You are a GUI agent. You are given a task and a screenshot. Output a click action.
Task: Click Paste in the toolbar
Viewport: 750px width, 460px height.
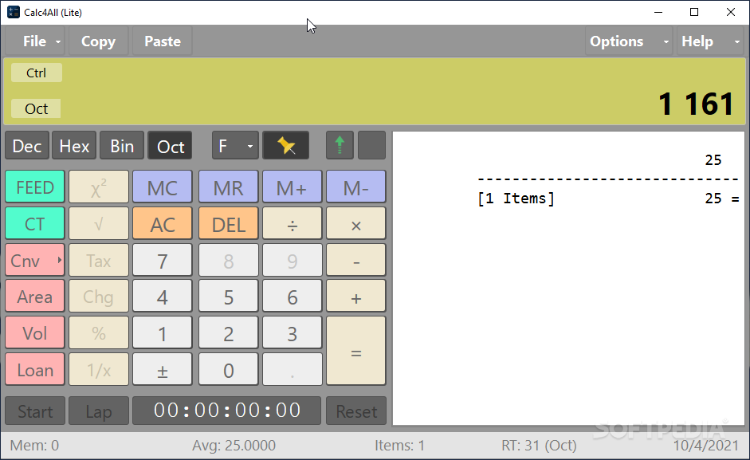(163, 41)
